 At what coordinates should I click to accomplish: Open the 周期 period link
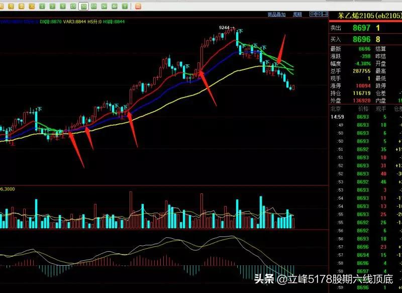297,15
